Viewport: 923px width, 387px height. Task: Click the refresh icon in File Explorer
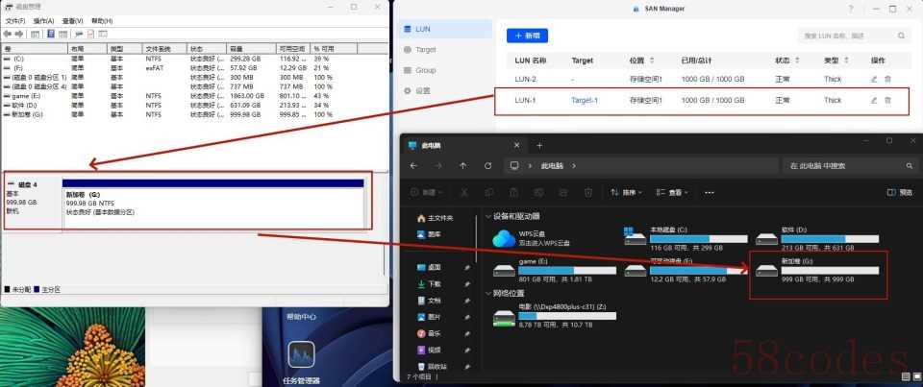point(488,165)
